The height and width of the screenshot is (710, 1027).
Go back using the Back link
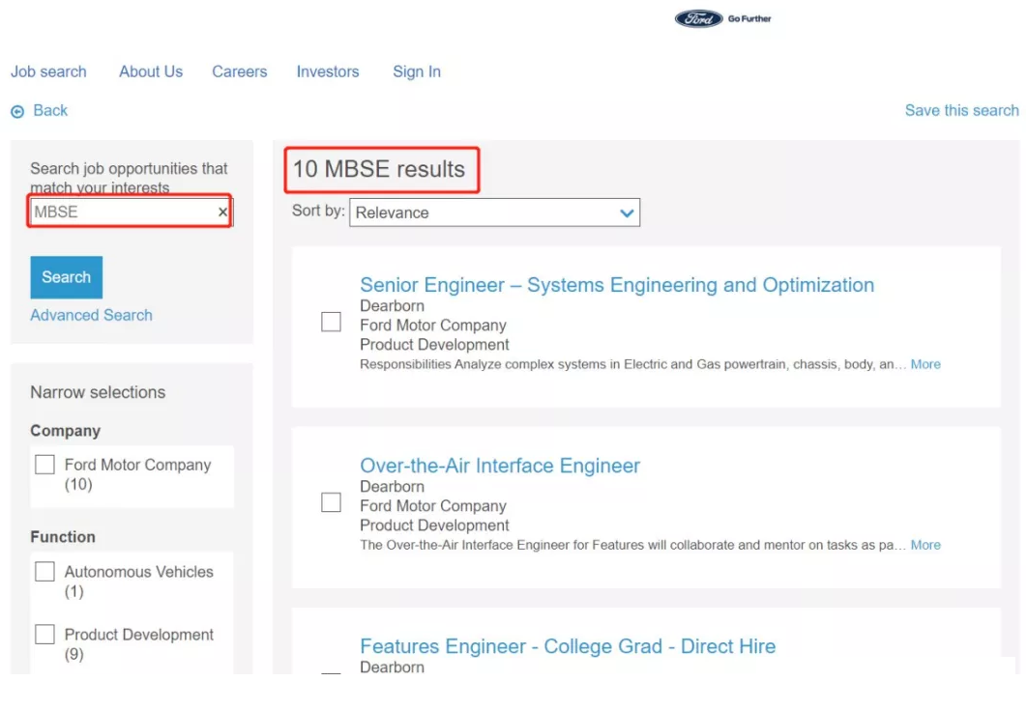coord(50,110)
